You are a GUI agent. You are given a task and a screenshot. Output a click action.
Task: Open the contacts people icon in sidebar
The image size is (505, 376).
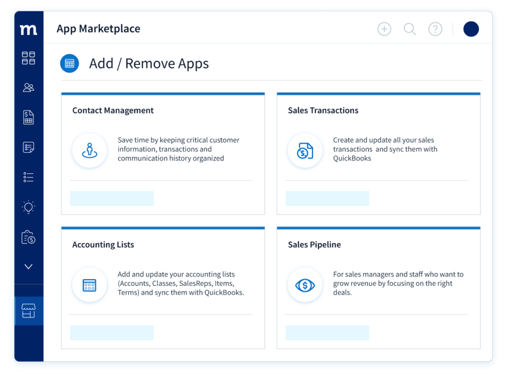click(29, 88)
